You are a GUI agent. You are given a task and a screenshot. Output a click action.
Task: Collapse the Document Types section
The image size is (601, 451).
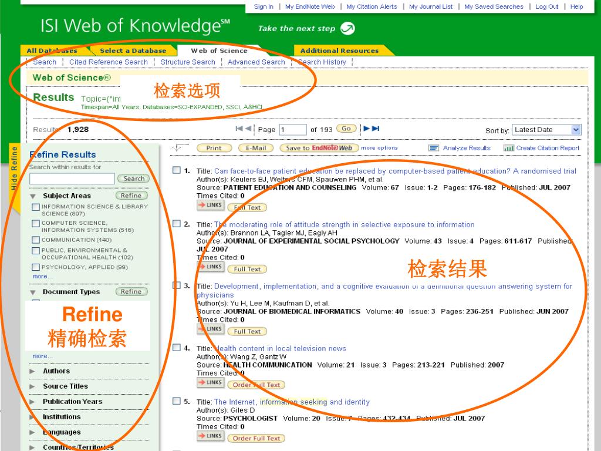pyautogui.click(x=33, y=292)
